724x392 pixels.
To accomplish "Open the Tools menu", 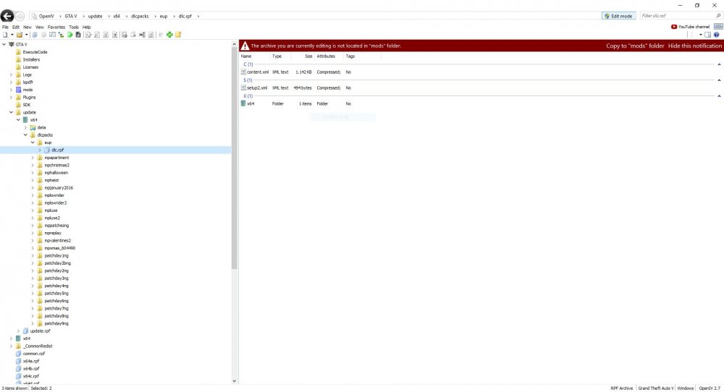I will [74, 27].
